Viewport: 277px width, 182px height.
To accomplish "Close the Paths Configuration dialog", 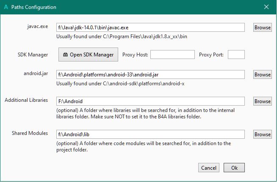I will coord(266,7).
